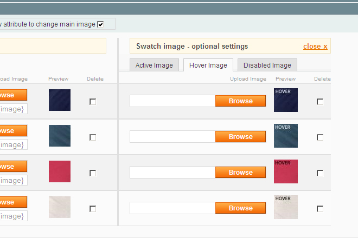Click the file path field in teal hover row
The width and height of the screenshot is (358, 238).
coord(172,137)
